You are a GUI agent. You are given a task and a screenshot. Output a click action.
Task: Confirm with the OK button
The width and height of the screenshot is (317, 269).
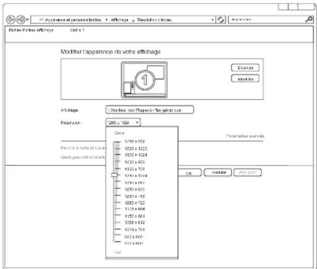(190, 173)
